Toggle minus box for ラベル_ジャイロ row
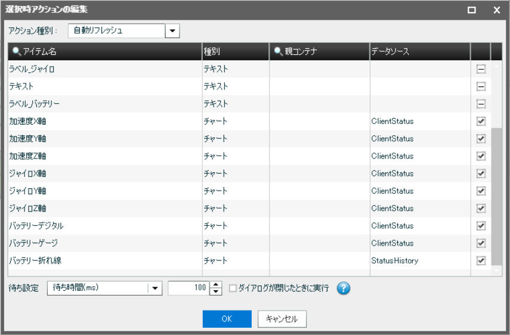This screenshot has height=335, width=510. (x=481, y=69)
